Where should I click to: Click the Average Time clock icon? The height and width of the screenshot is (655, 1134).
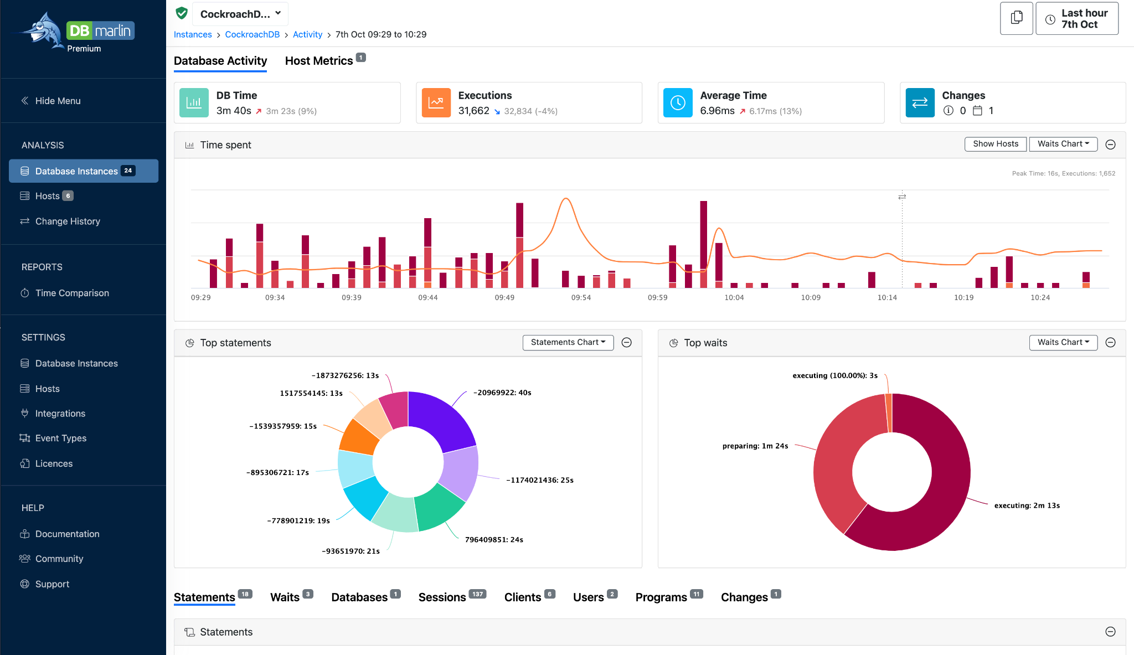point(678,103)
